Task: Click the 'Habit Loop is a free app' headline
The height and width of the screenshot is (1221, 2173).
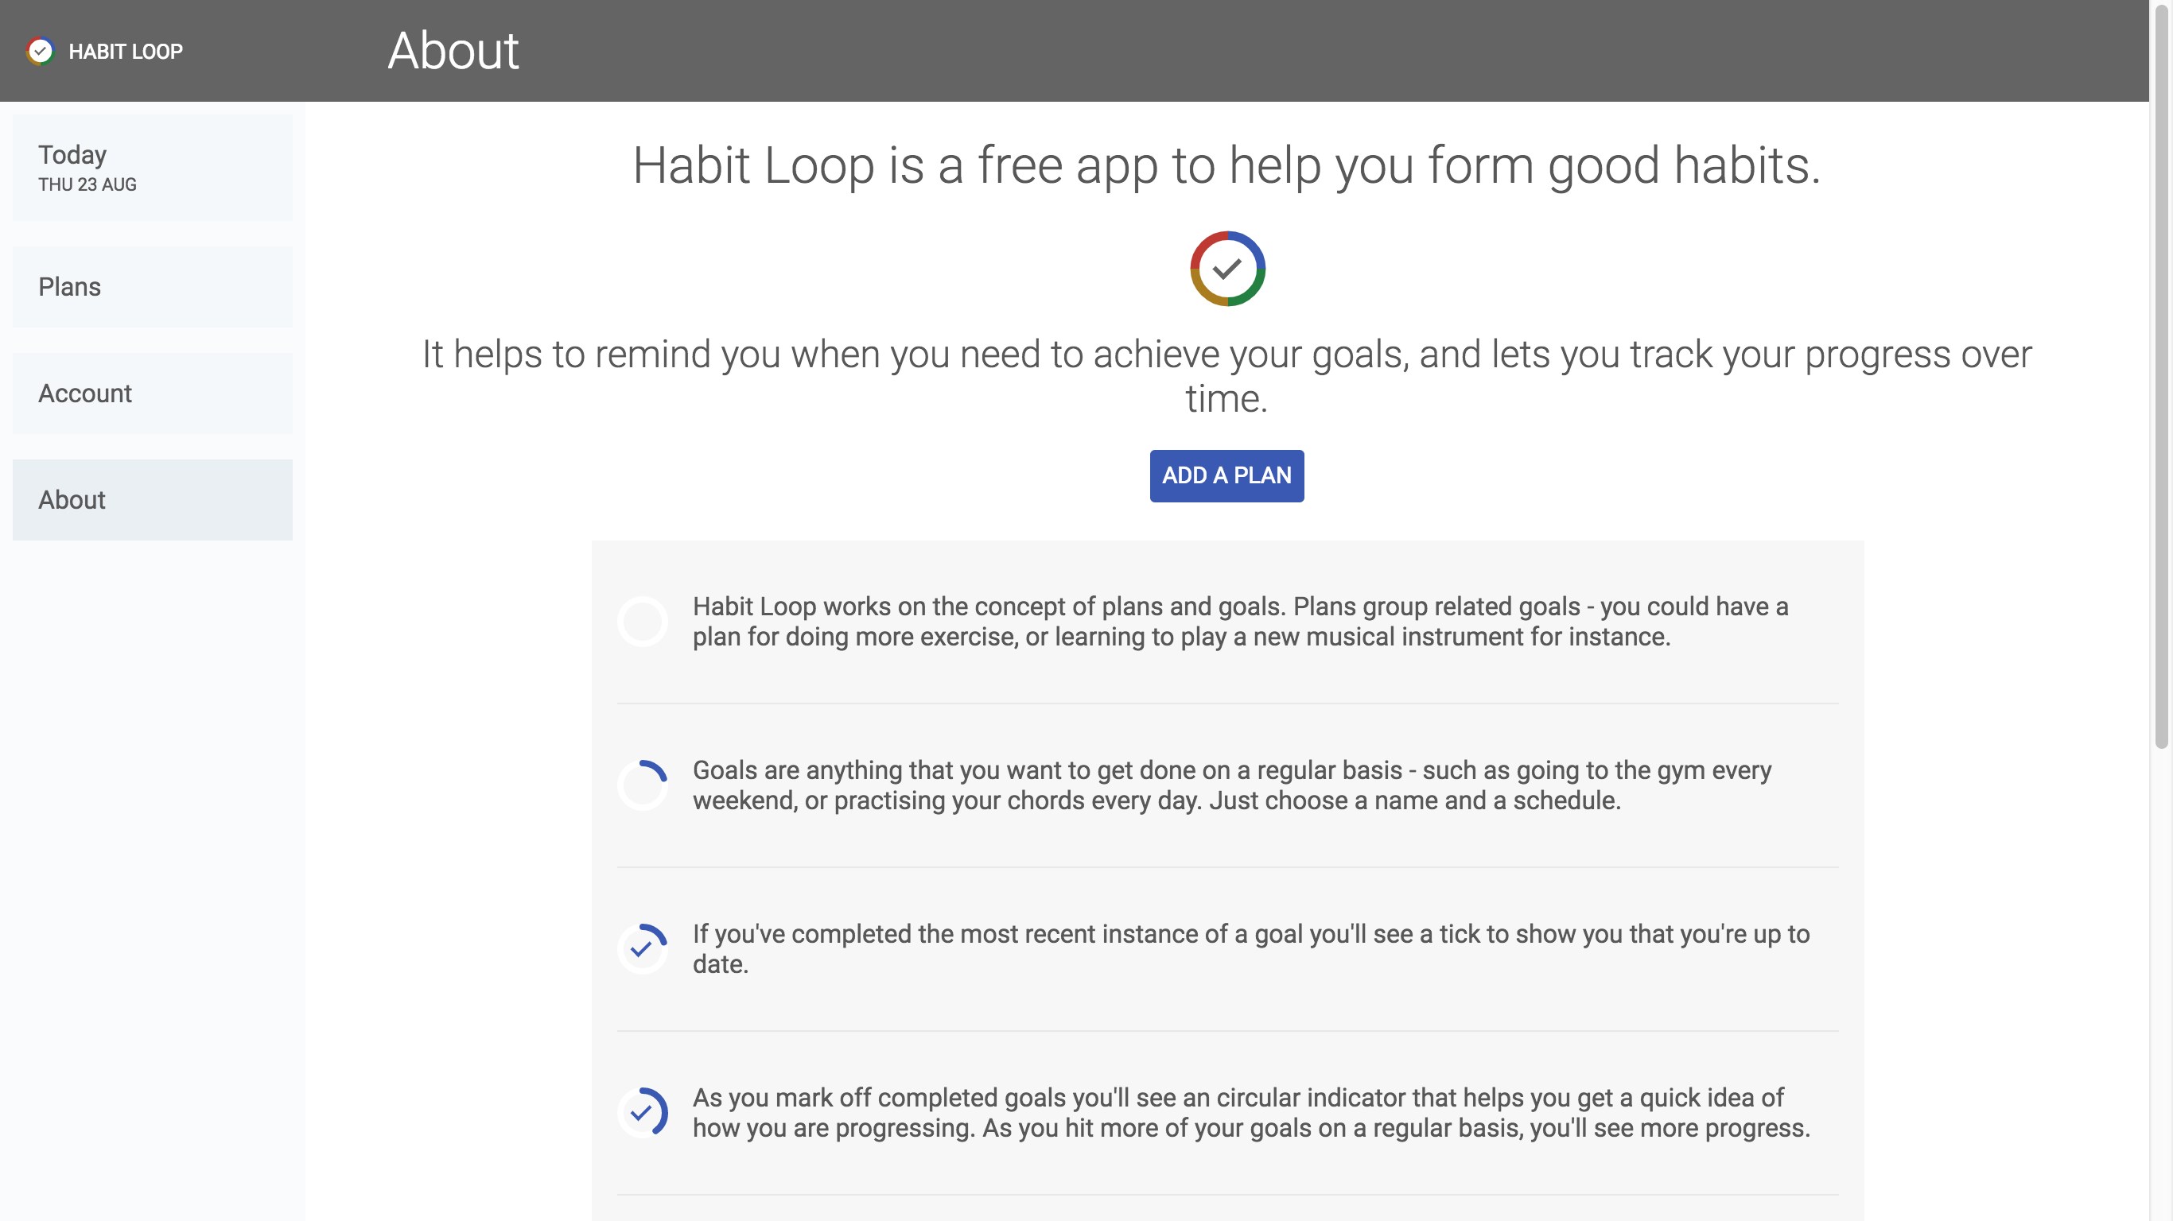Action: [1226, 165]
